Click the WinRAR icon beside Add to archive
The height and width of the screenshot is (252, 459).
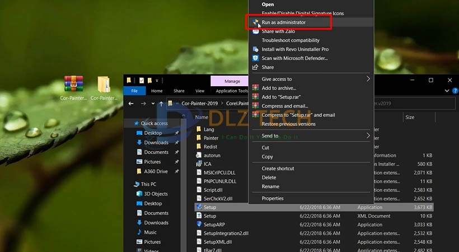point(256,88)
